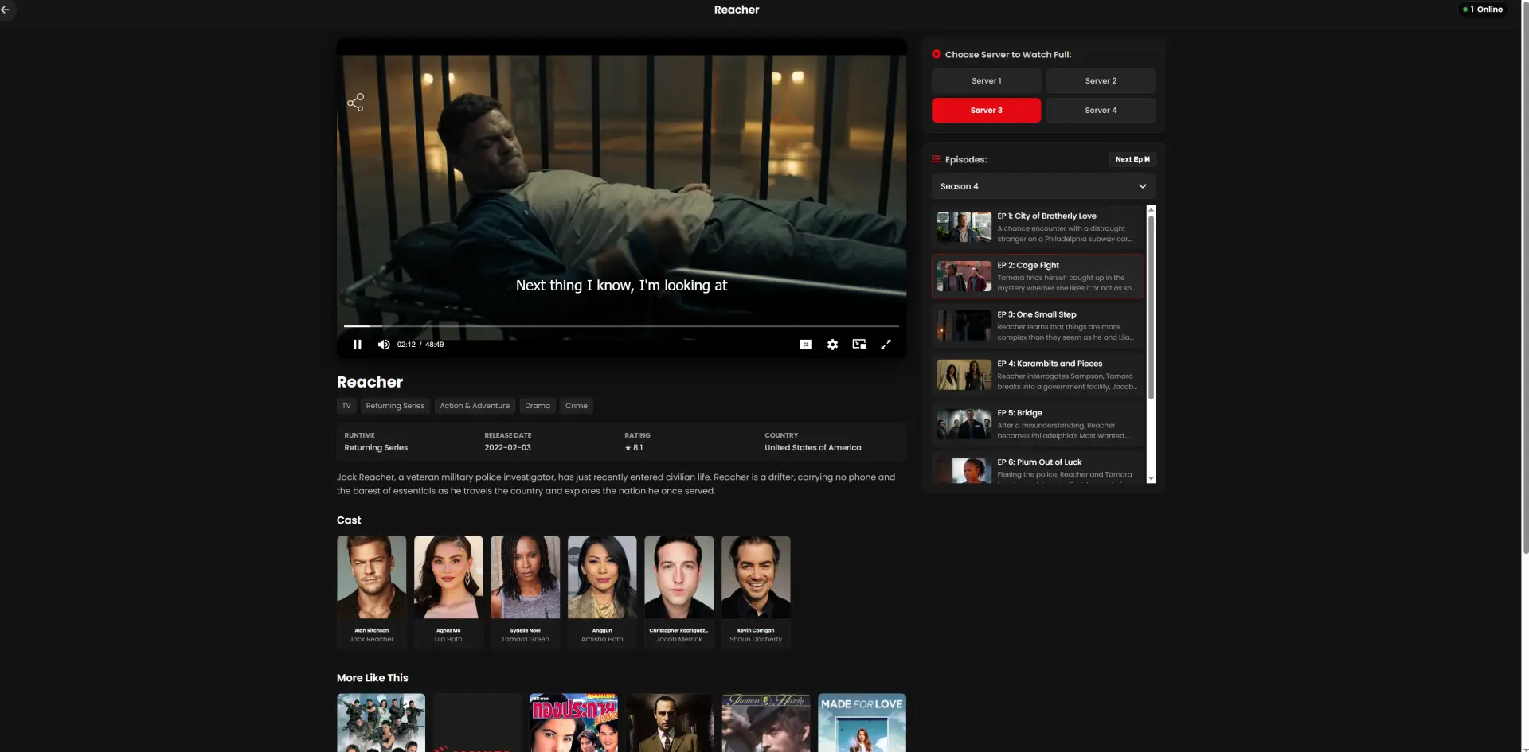Open the Made For Love poster
This screenshot has width=1529, height=752.
coord(862,723)
